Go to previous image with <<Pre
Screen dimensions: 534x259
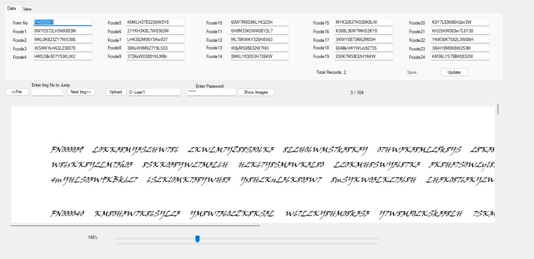click(x=17, y=92)
